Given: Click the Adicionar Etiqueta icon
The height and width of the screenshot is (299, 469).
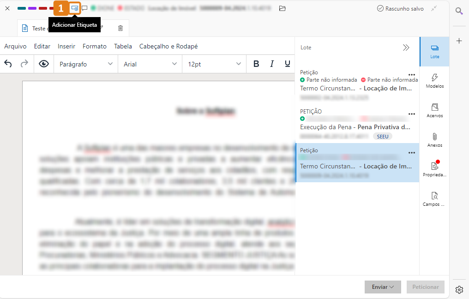Looking at the screenshot, I should pos(74,8).
